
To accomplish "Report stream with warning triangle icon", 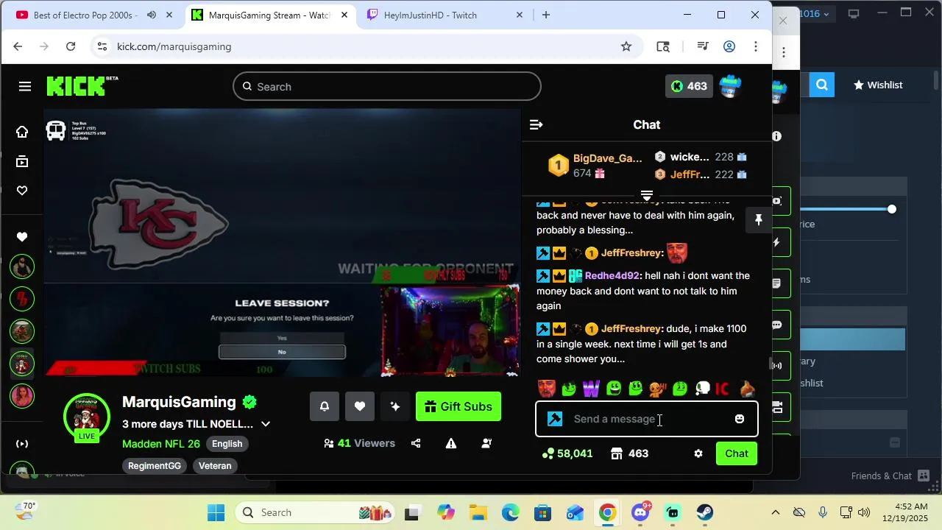I will (x=451, y=443).
